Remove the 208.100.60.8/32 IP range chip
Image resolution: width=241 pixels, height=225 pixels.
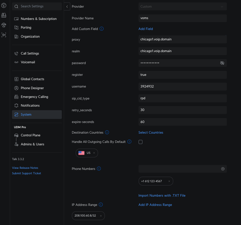[x=101, y=216]
